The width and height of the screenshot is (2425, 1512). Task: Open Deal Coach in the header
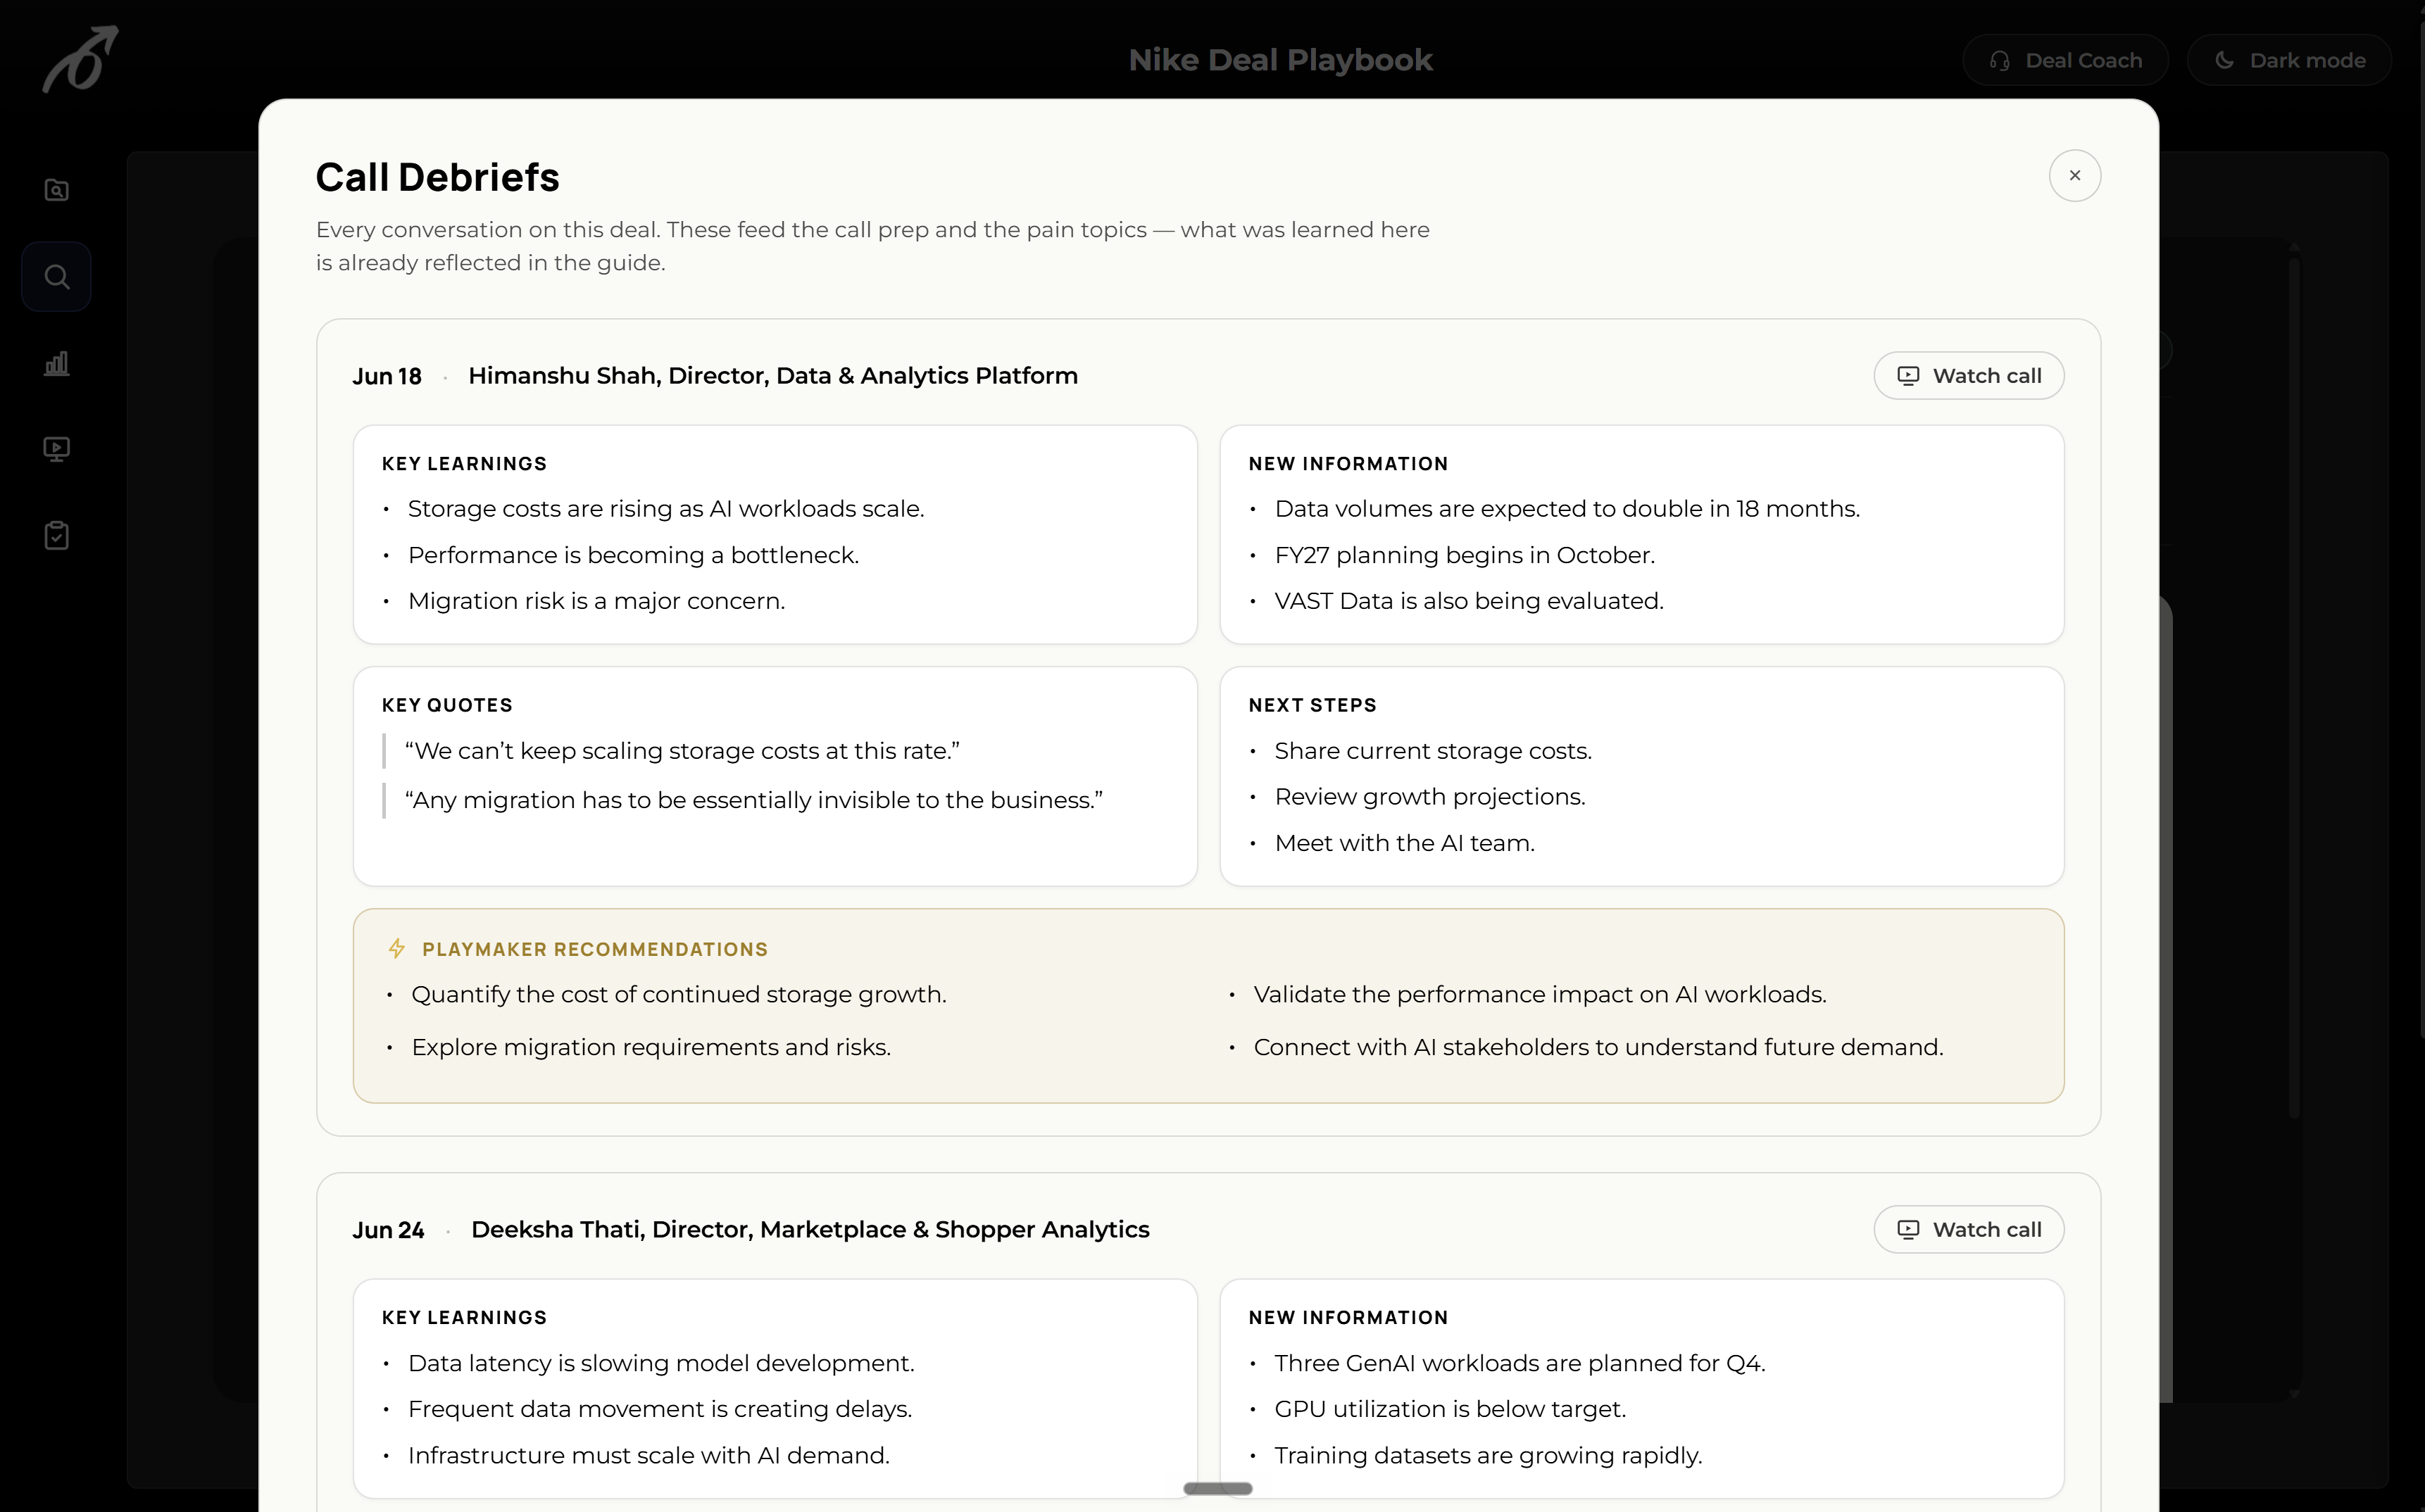(x=2065, y=60)
